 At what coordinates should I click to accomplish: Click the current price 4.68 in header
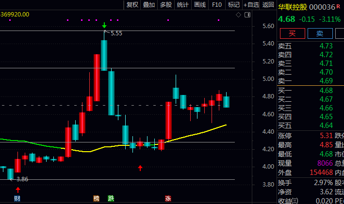click(x=287, y=19)
